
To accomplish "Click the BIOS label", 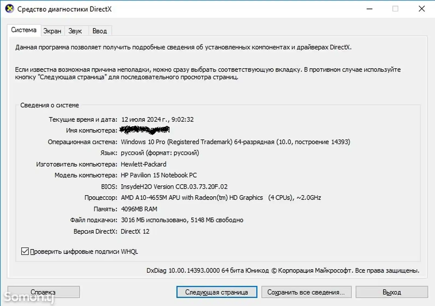I will [x=109, y=187].
